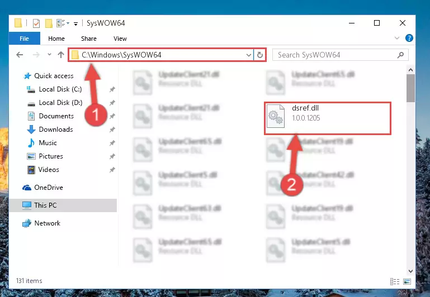
Task: Go up one folder level with the Up arrow
Action: coord(61,55)
